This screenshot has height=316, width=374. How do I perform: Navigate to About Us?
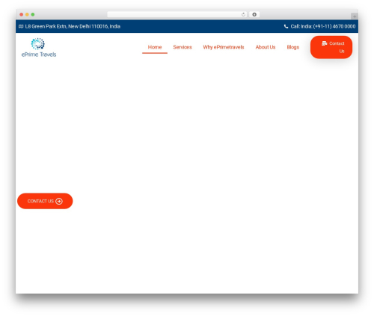[x=266, y=47]
